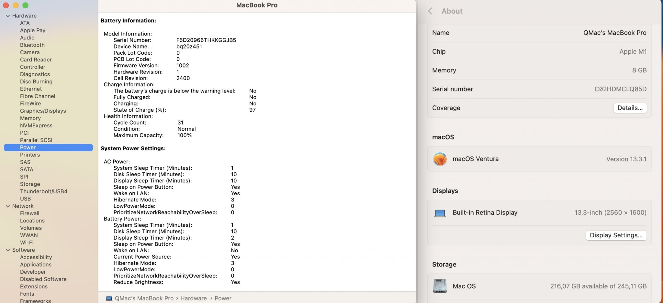Open Coverage Details button

(630, 108)
